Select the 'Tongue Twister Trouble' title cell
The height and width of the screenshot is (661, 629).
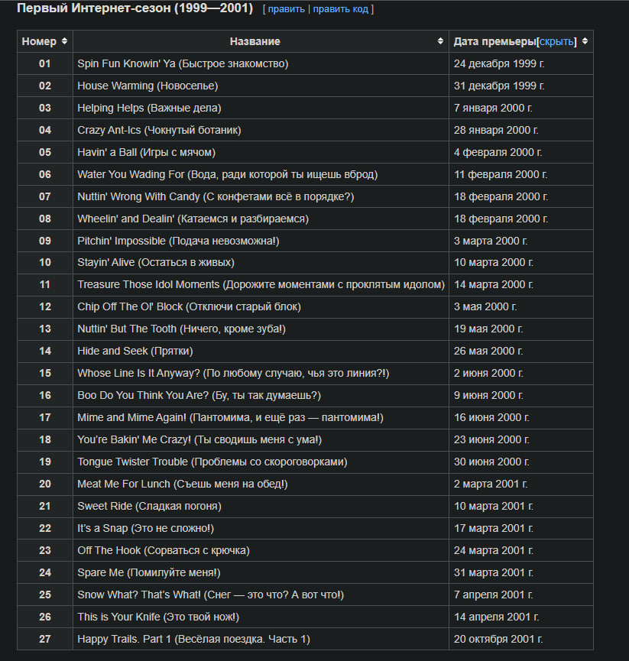pos(261,462)
